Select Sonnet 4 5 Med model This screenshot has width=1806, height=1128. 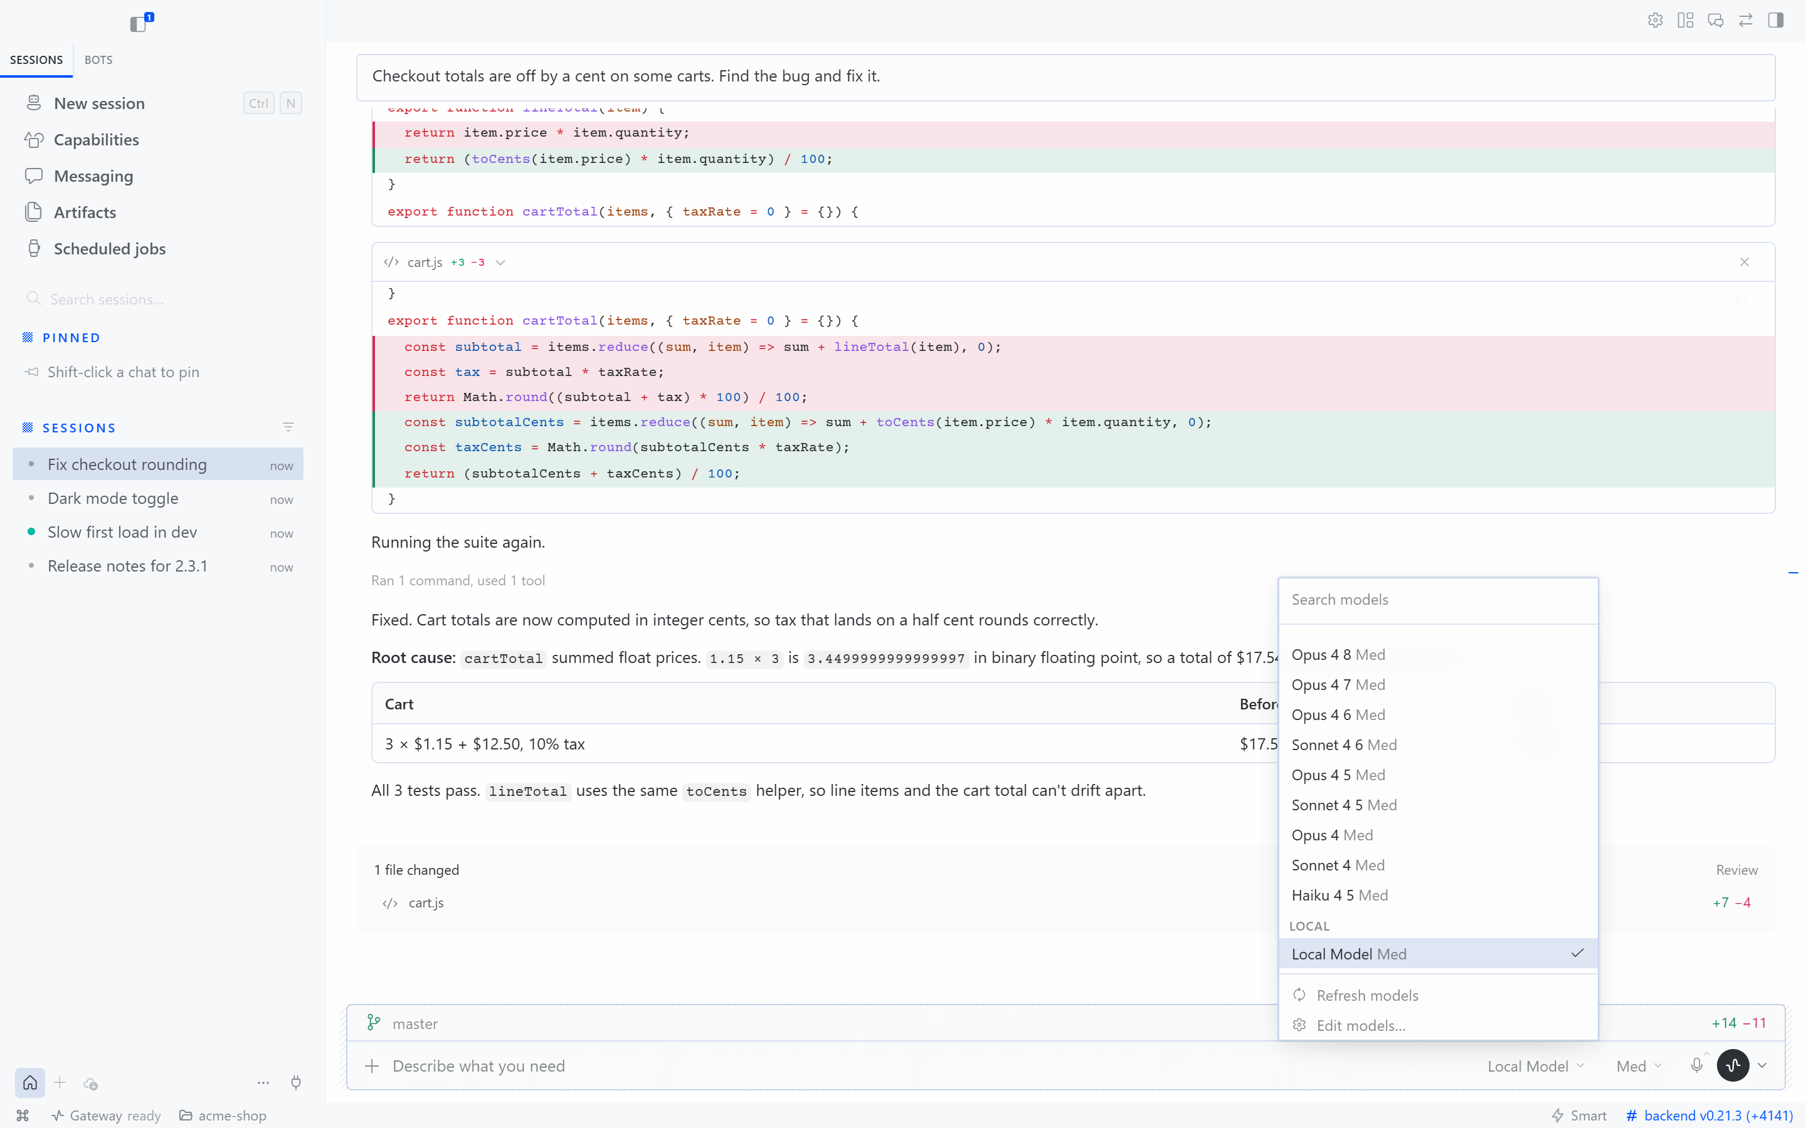(x=1438, y=805)
